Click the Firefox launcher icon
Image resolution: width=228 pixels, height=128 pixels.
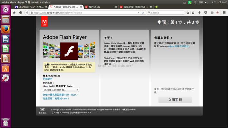coord(6,29)
